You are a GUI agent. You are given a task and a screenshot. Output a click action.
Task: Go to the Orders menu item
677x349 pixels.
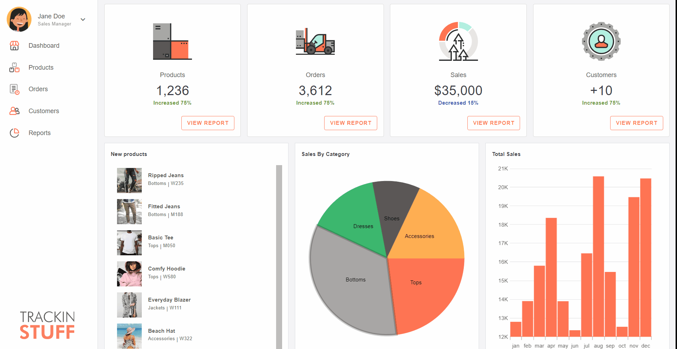click(x=38, y=89)
